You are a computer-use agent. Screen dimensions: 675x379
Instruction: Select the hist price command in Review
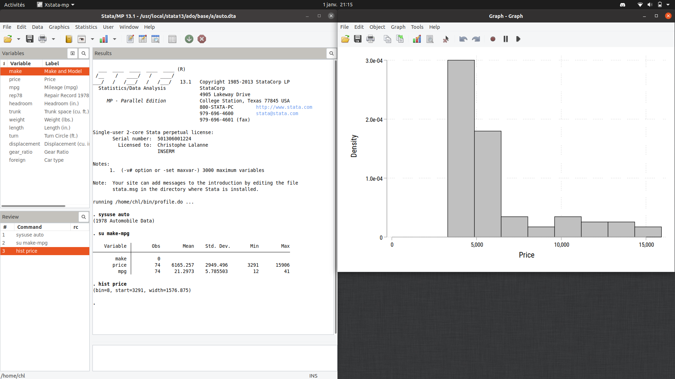pyautogui.click(x=27, y=251)
